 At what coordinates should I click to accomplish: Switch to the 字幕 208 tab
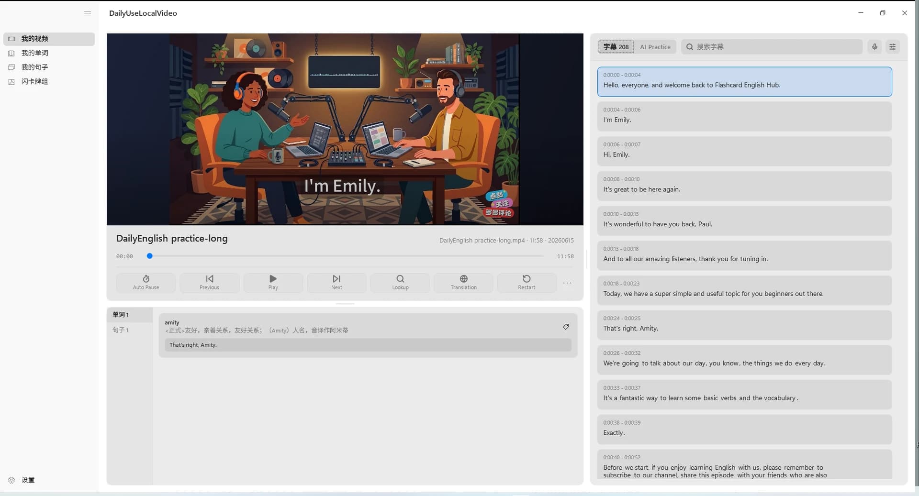[616, 47]
